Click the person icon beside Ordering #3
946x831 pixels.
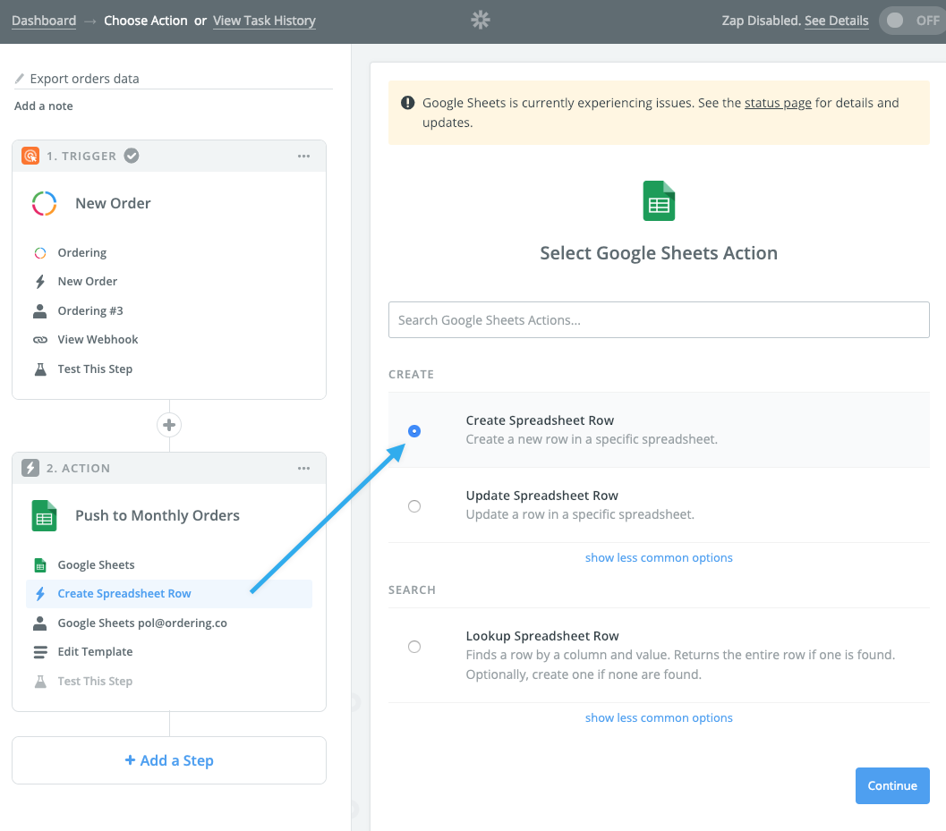pos(39,310)
